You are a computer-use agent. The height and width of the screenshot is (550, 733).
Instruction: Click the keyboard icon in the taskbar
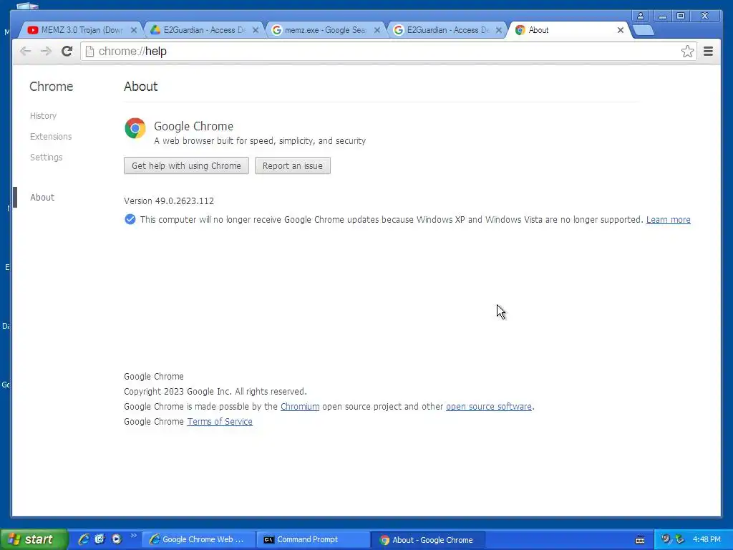[x=640, y=540]
